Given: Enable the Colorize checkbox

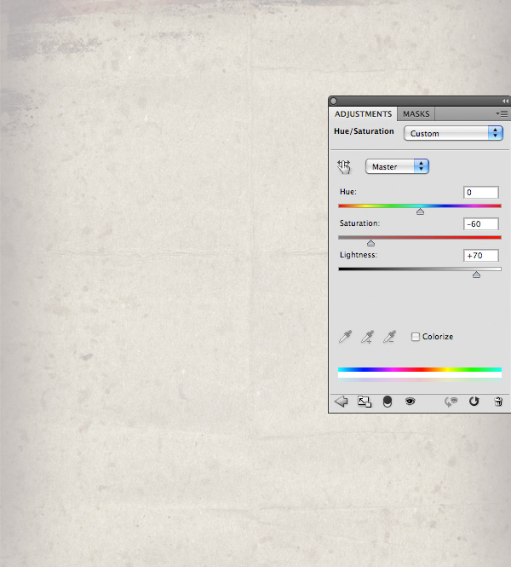Looking at the screenshot, I should [416, 337].
